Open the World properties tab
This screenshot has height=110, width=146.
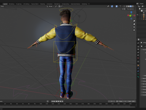pos(138,58)
